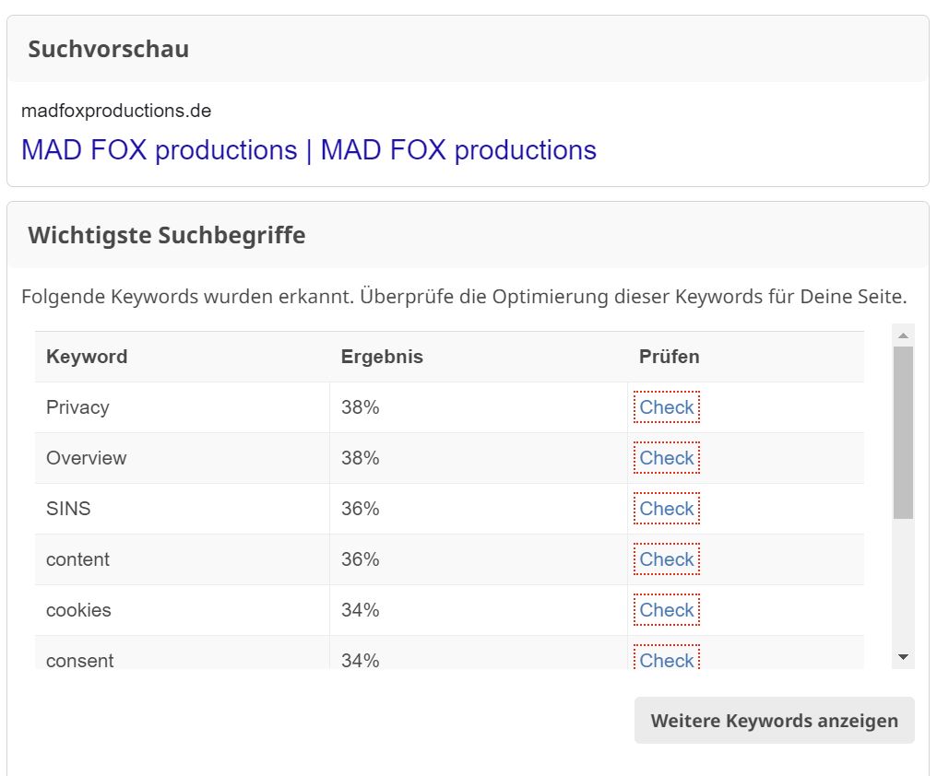This screenshot has width=937, height=776.
Task: Select the consent keyword cell
Action: tap(183, 653)
